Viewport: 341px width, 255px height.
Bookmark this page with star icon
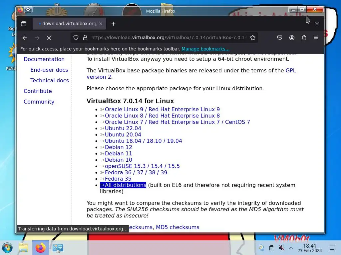click(x=252, y=38)
